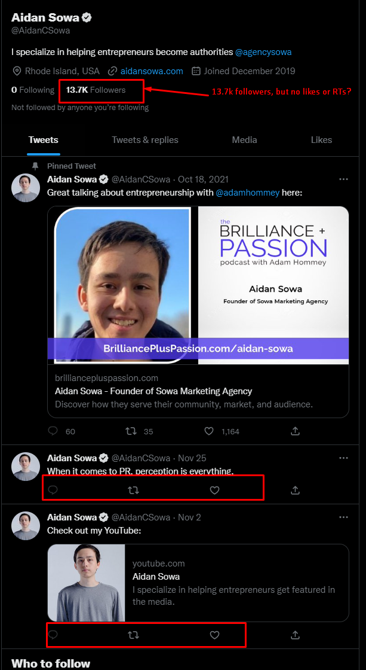Open the Media tab
The image size is (366, 670).
click(244, 139)
